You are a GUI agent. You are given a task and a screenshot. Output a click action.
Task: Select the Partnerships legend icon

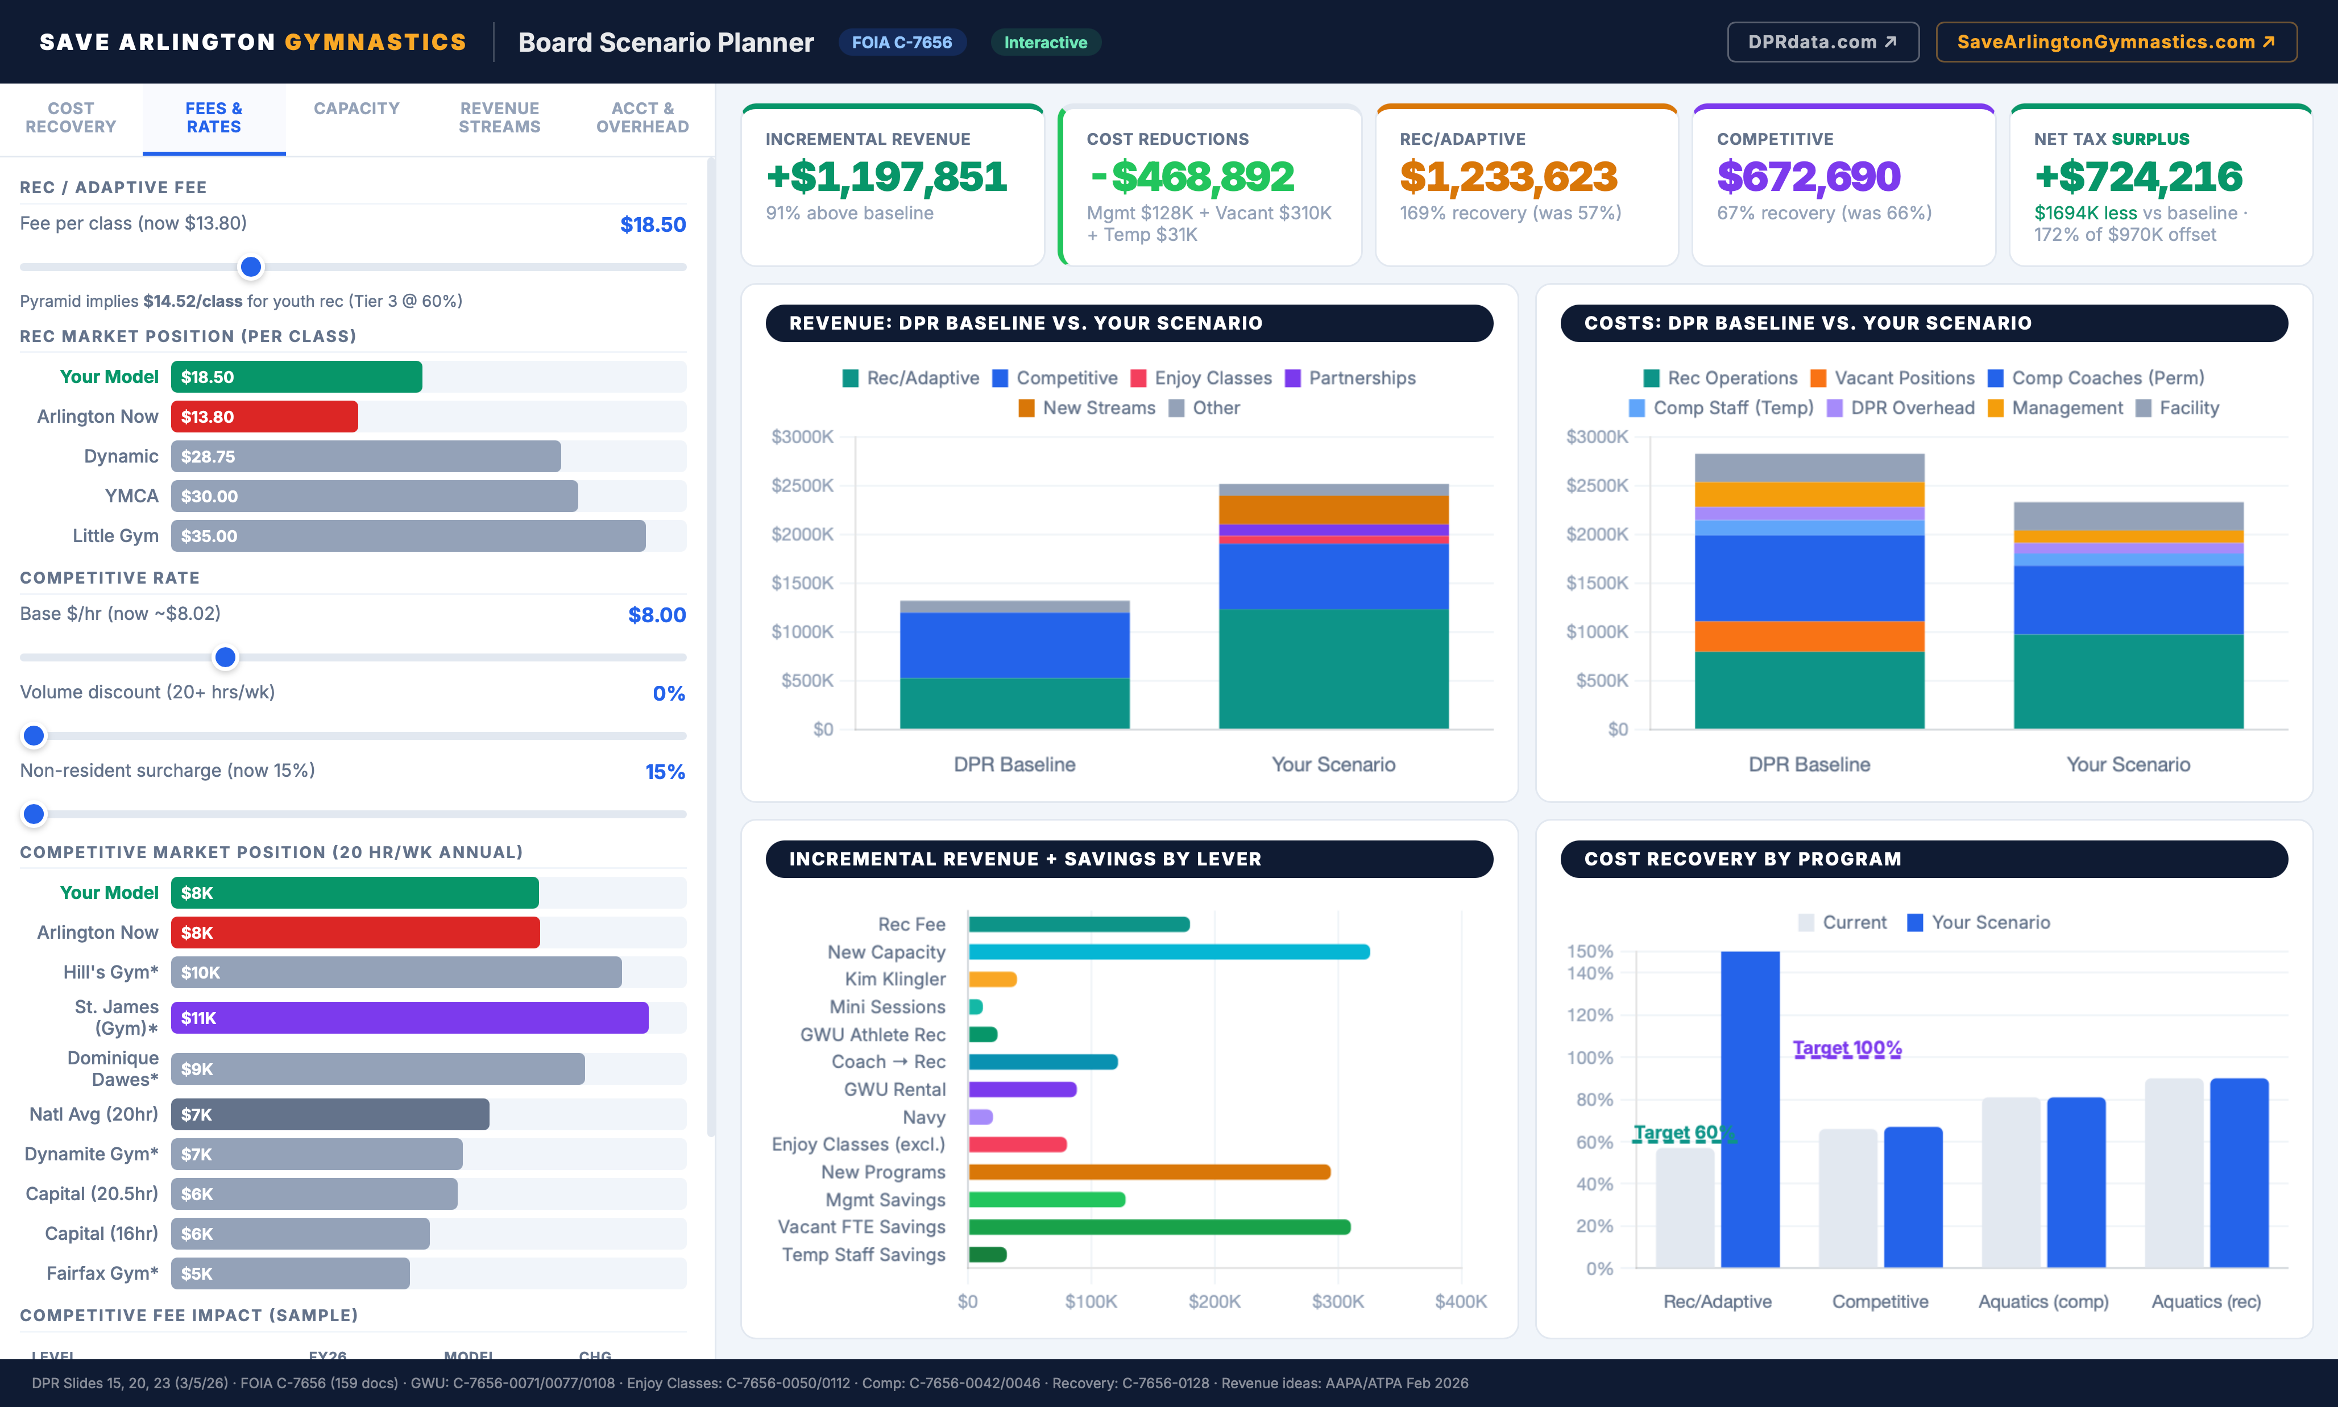click(x=1293, y=377)
